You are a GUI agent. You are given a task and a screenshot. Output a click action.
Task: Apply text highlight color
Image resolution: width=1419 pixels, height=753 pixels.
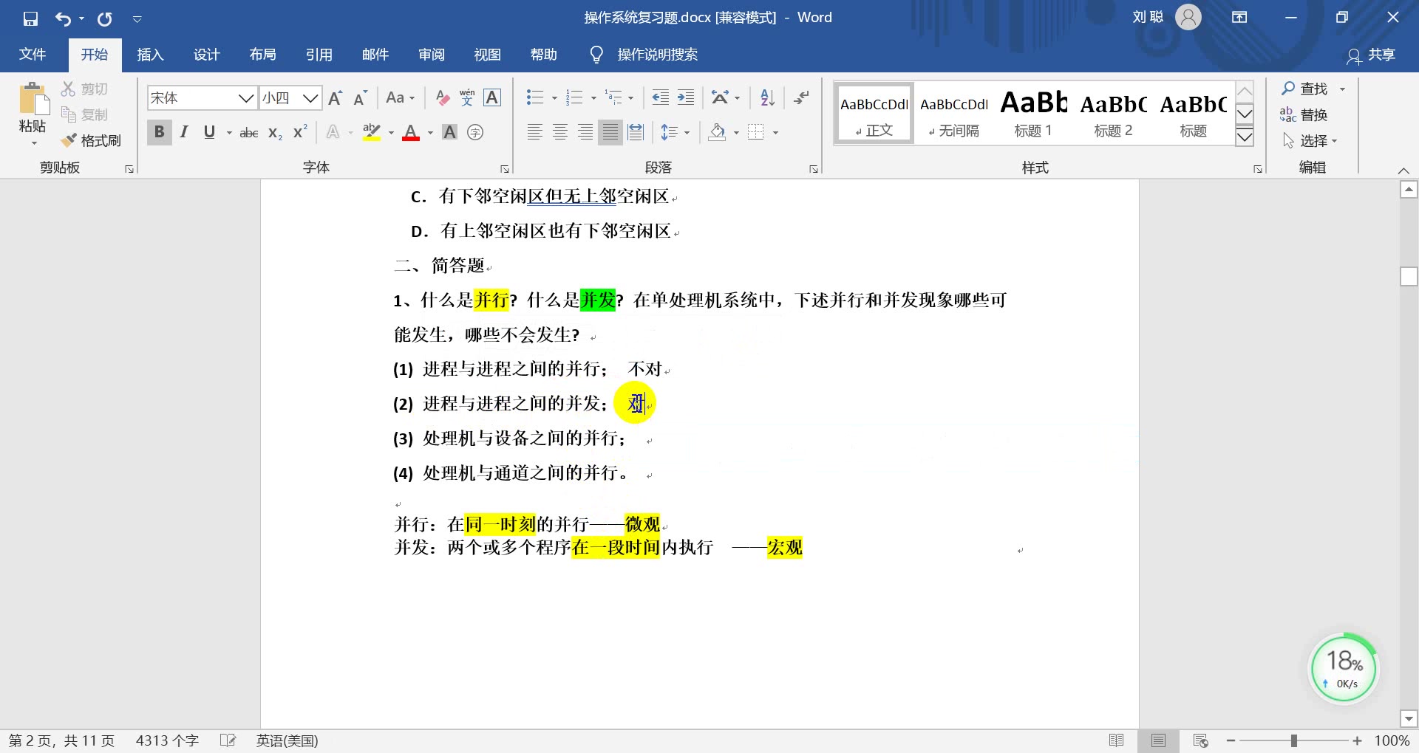tap(371, 132)
